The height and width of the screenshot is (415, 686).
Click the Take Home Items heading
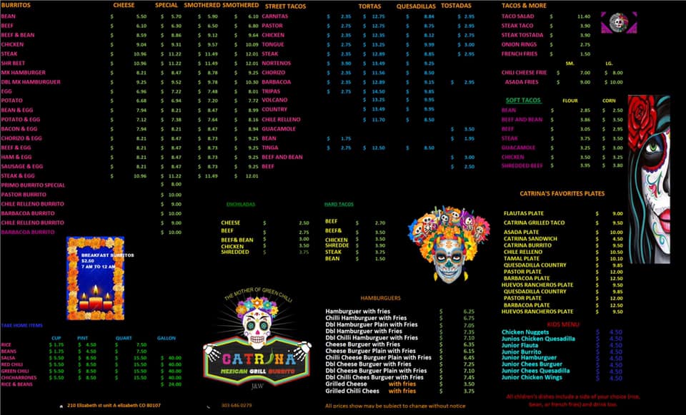click(21, 325)
